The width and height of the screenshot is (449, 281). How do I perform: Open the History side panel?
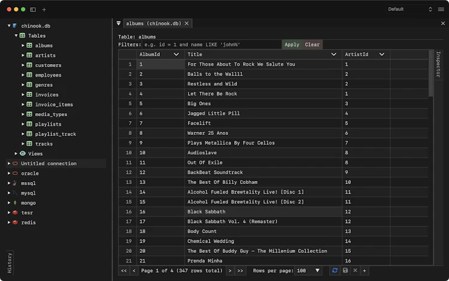tap(10, 262)
